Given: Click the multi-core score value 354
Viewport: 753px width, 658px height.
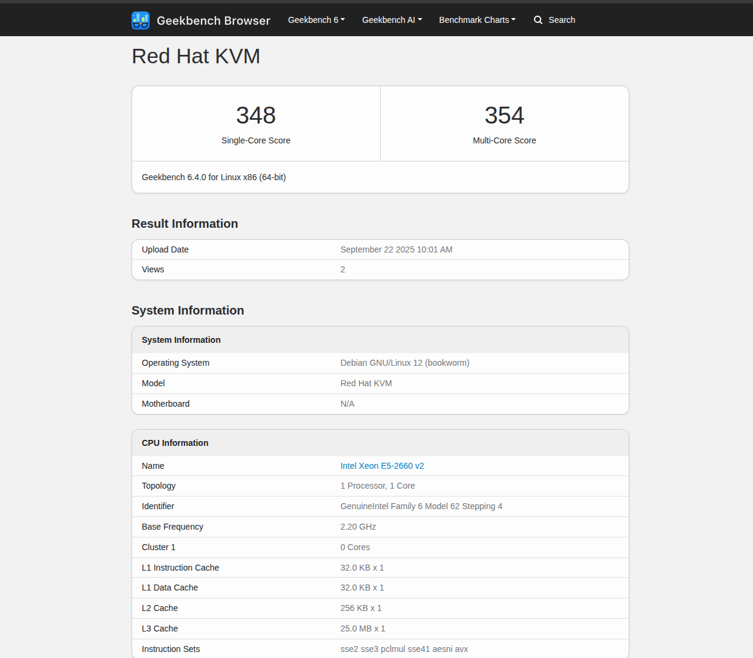Looking at the screenshot, I should click(x=504, y=115).
